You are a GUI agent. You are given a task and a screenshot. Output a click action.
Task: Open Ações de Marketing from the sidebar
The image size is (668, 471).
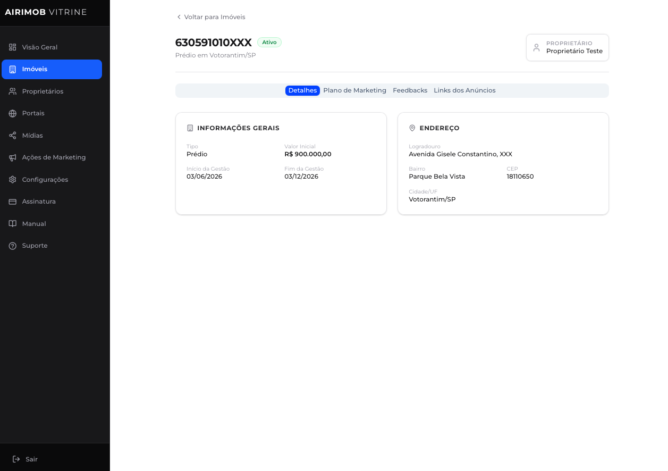coord(52,157)
